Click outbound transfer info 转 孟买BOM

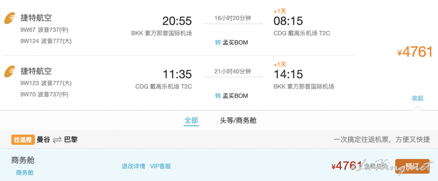231,43
